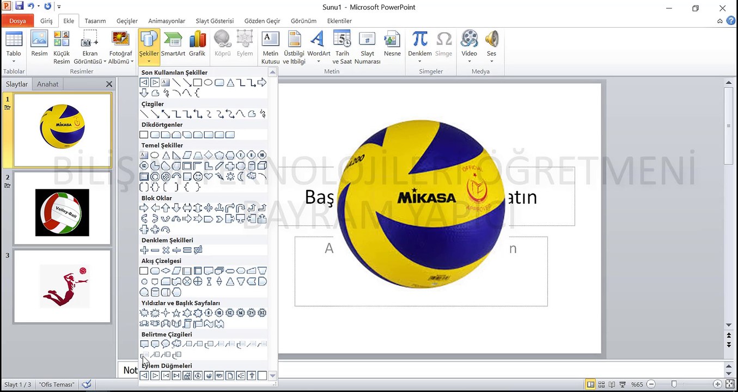
Task: Switch to the Giriş tab
Action: click(46, 21)
